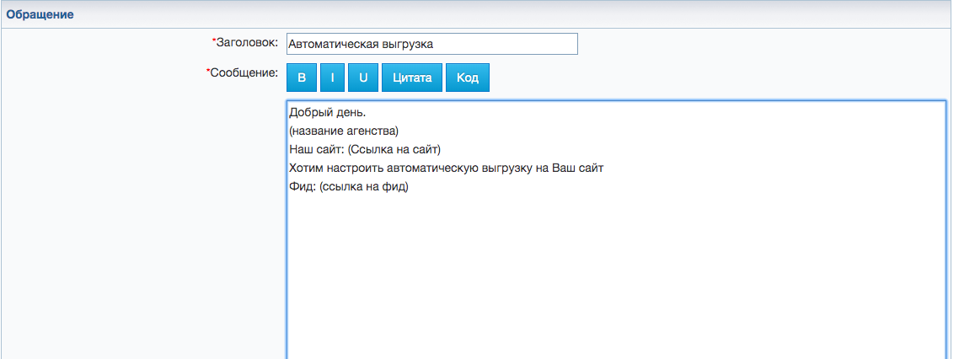Viewport: 959px width, 359px height.
Task: Click the Заголовок title input field
Action: click(431, 44)
